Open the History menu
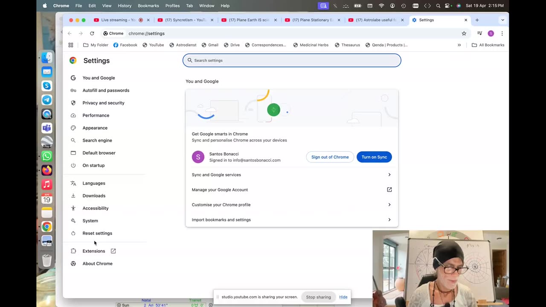The width and height of the screenshot is (546, 307). click(x=125, y=6)
